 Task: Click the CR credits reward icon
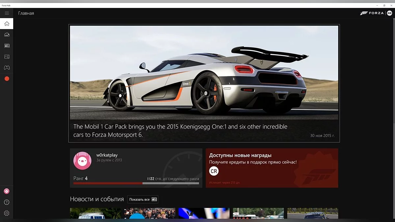pos(214,171)
